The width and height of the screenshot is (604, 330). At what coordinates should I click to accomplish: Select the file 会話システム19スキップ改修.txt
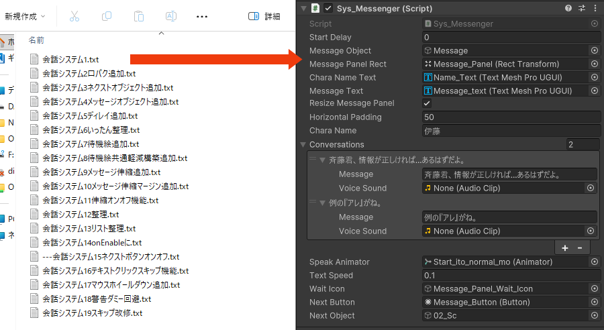click(92, 313)
